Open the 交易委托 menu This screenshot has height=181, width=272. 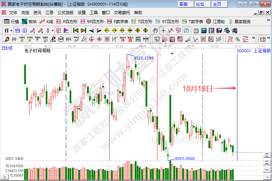pos(122,12)
